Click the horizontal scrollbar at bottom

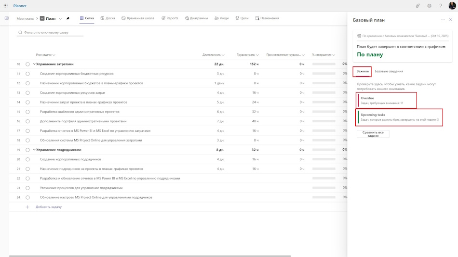tap(150, 256)
